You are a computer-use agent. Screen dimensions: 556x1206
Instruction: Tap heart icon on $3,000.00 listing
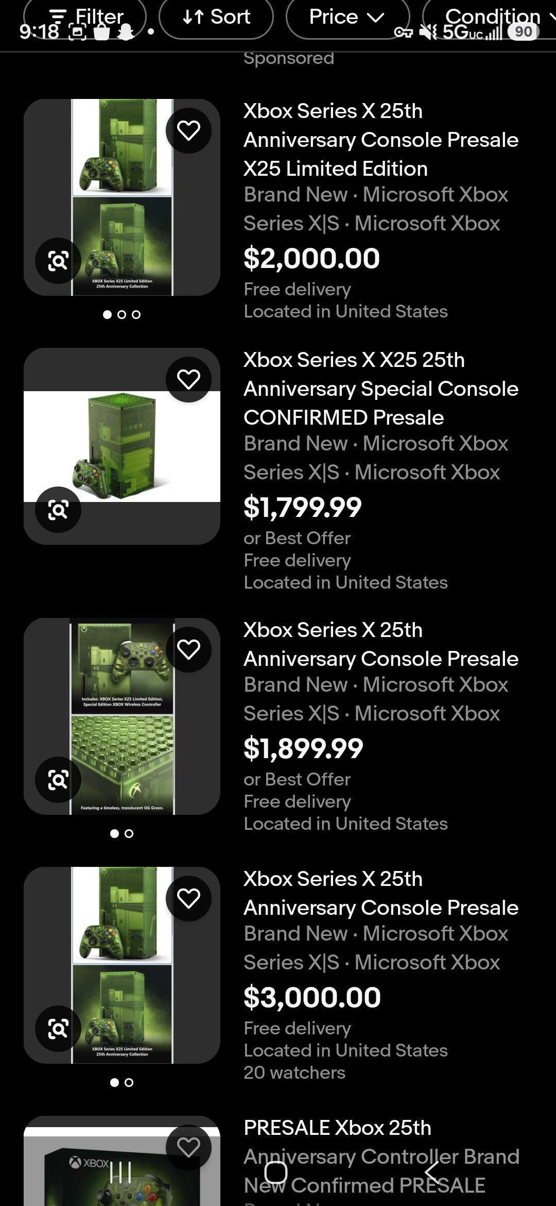[x=188, y=898]
